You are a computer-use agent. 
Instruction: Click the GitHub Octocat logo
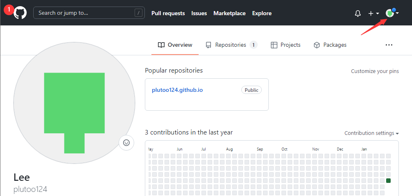(20, 13)
